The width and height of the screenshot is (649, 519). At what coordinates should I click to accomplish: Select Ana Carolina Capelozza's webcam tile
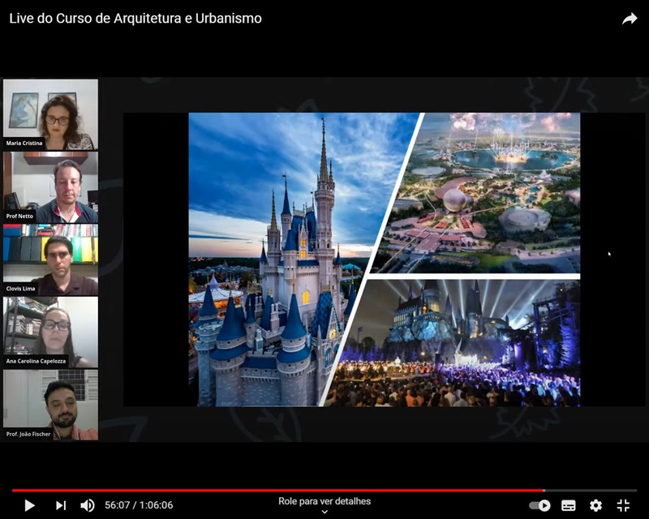[x=50, y=332]
